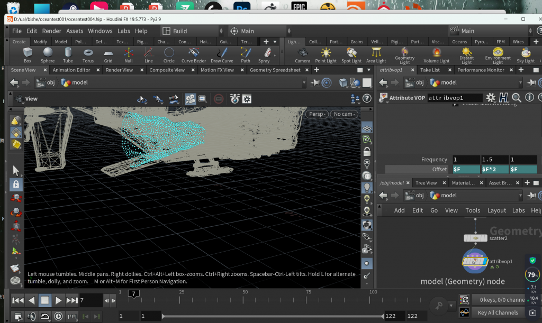Create a Box with the shelf tool
The width and height of the screenshot is (542, 323).
(28, 55)
